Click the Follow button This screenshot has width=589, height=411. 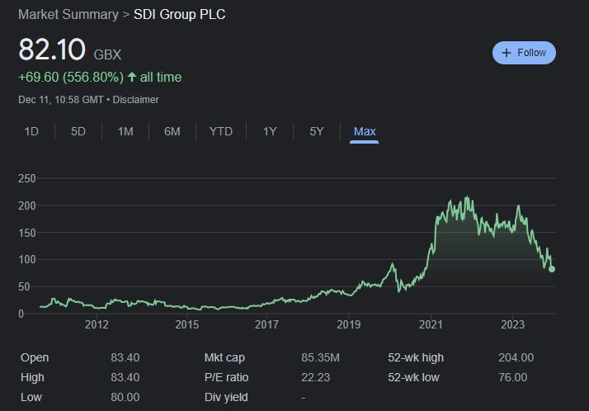(524, 53)
